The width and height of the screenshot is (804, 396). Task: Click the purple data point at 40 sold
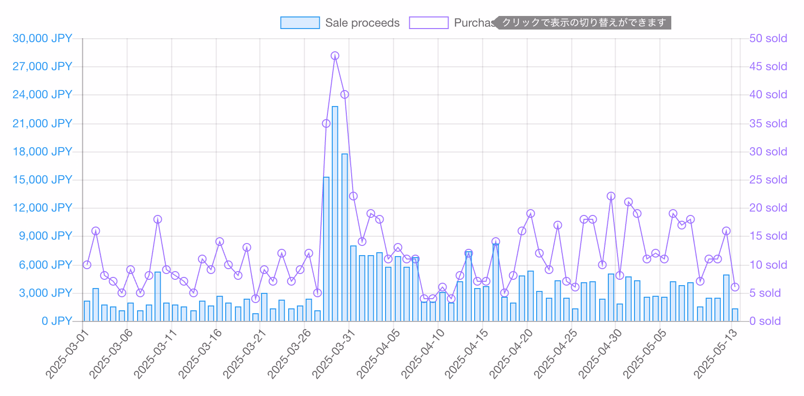click(x=344, y=94)
